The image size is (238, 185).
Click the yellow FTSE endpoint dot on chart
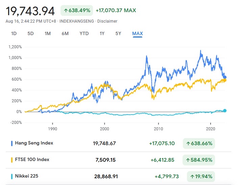[x=225, y=80]
